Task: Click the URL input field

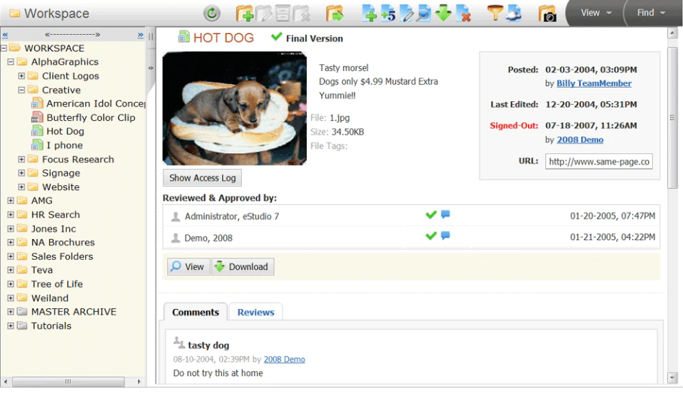Action: [x=598, y=161]
